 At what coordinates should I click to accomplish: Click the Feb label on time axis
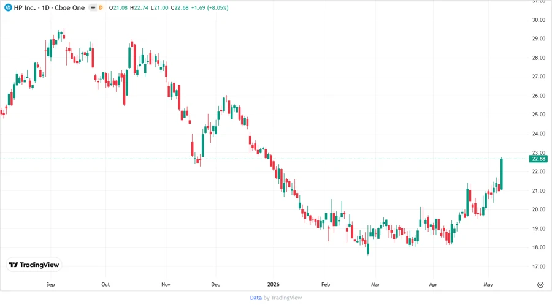(x=326, y=284)
